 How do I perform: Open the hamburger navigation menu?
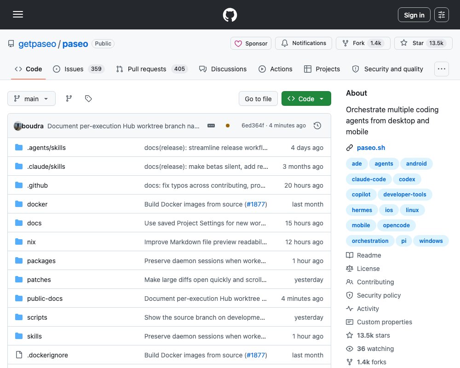(18, 14)
